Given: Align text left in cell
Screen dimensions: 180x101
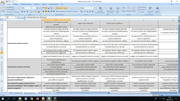Looking at the screenshot, I should (44, 12).
